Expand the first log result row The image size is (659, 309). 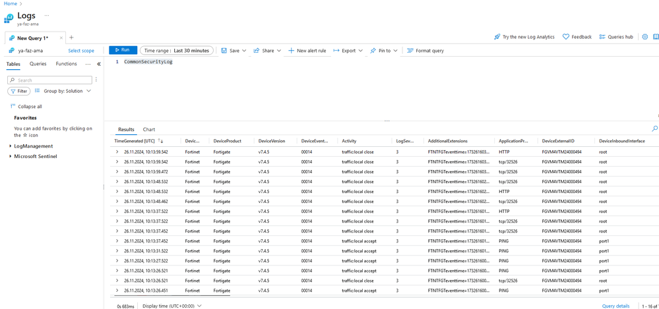[x=117, y=152]
